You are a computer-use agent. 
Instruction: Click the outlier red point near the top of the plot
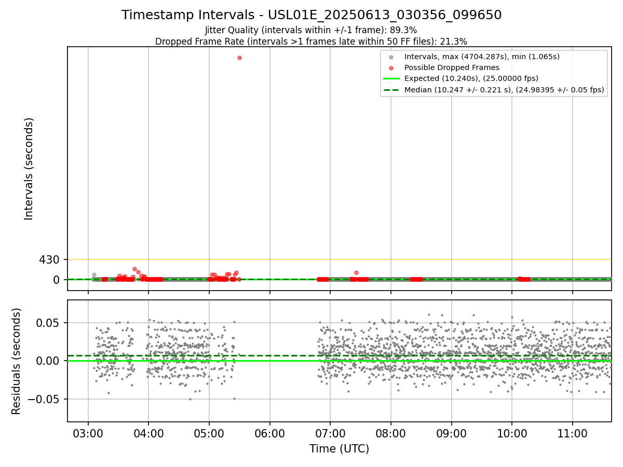pos(239,58)
